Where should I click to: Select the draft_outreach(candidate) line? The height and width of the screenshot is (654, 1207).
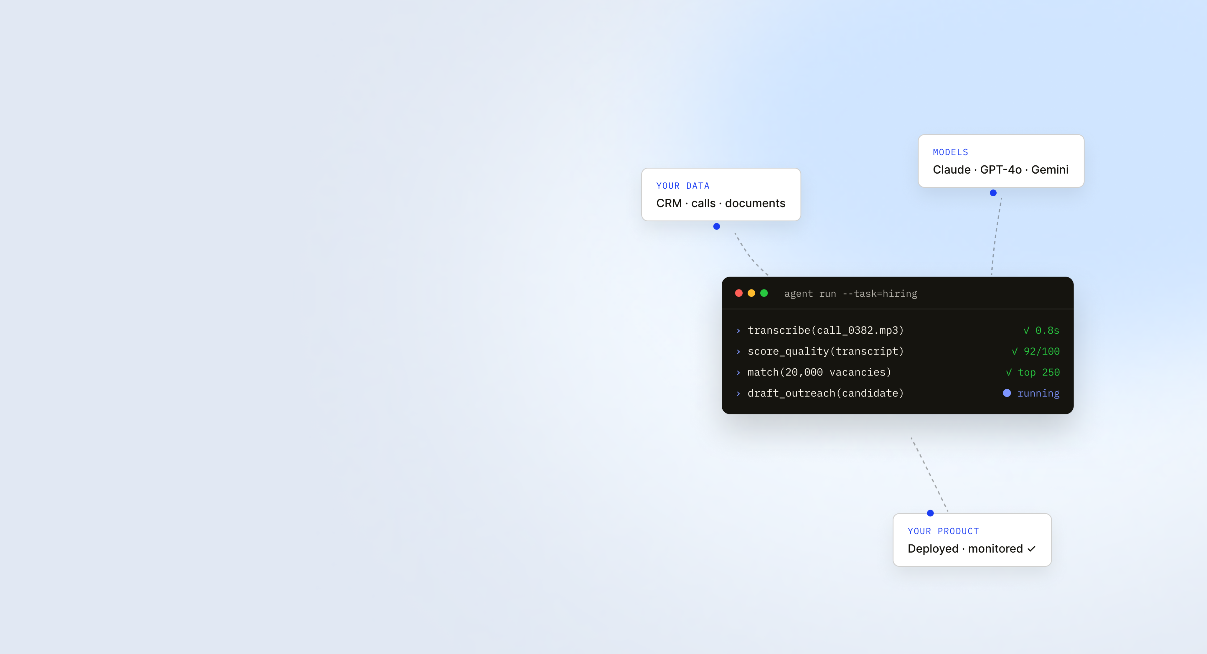[826, 393]
